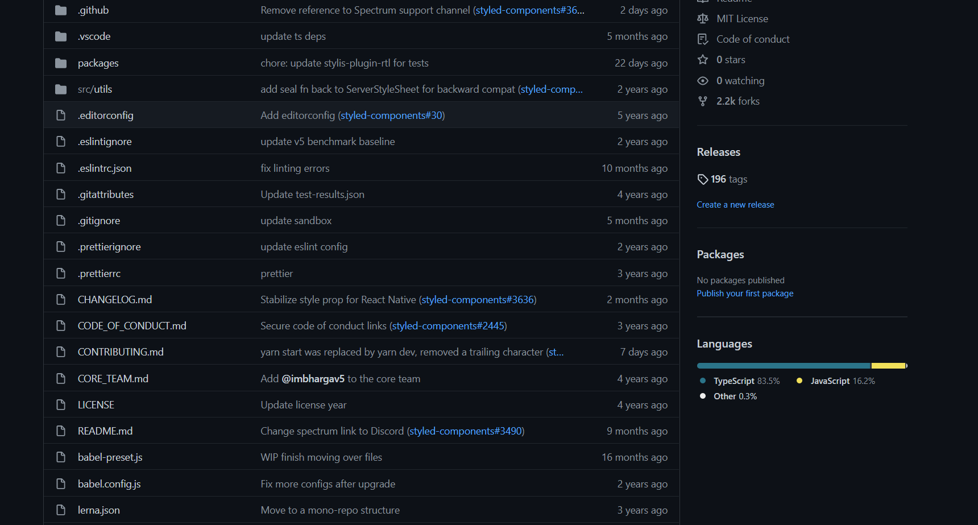Click the Create a new release link
Image resolution: width=978 pixels, height=525 pixels.
(x=735, y=205)
